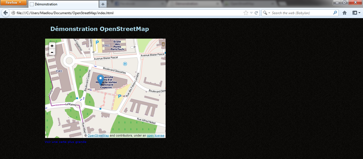Open the Firefox application menu
This screenshot has height=159, width=363.
coord(13,3)
